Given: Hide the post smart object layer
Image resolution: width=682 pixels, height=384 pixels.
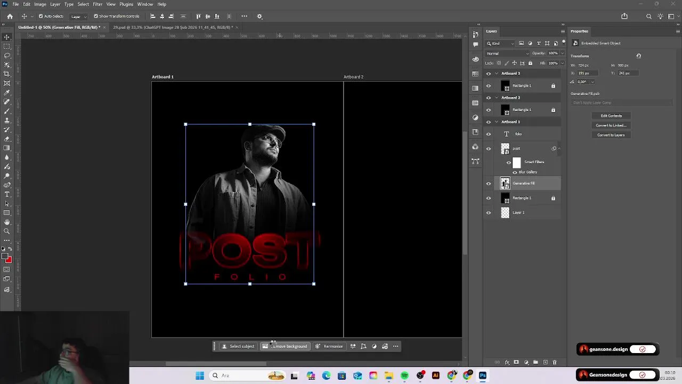Looking at the screenshot, I should [489, 149].
